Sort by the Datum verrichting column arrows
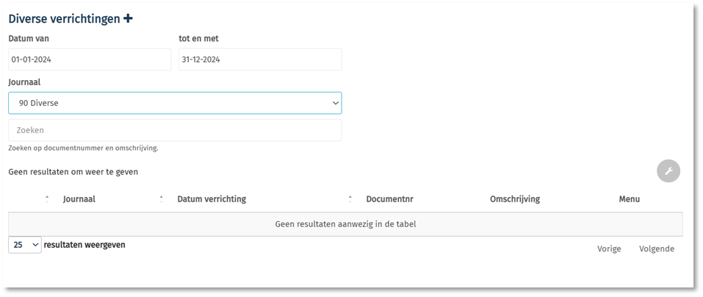703x297 pixels. tap(350, 199)
